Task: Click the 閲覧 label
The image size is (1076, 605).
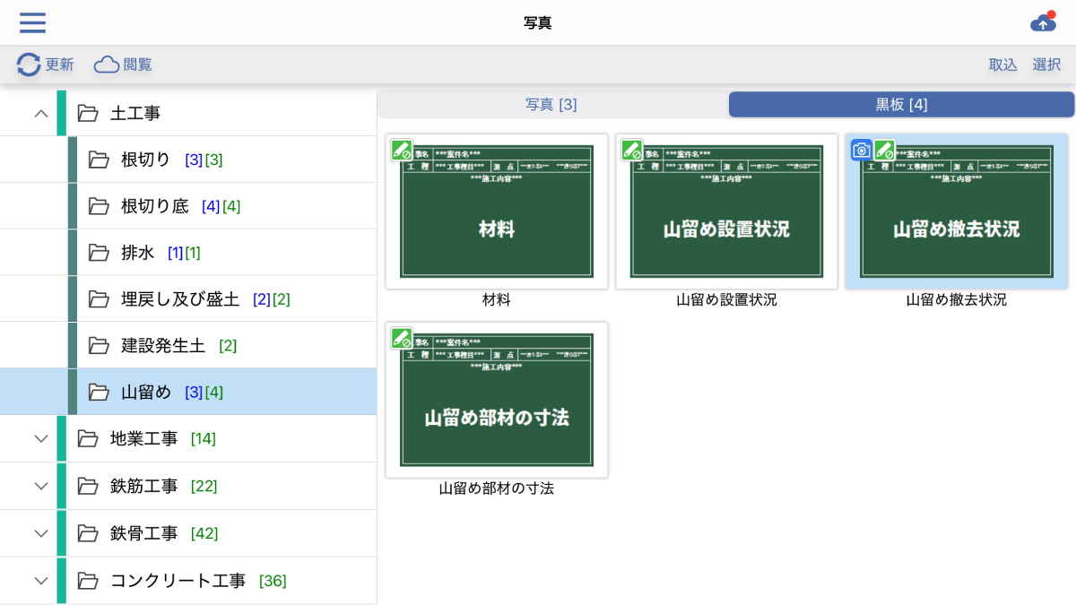Action: click(x=138, y=65)
